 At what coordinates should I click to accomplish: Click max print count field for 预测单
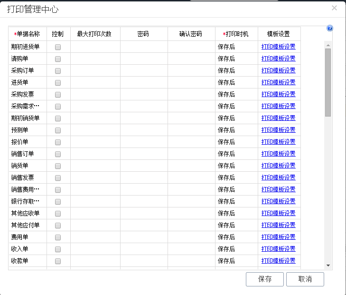[95, 130]
